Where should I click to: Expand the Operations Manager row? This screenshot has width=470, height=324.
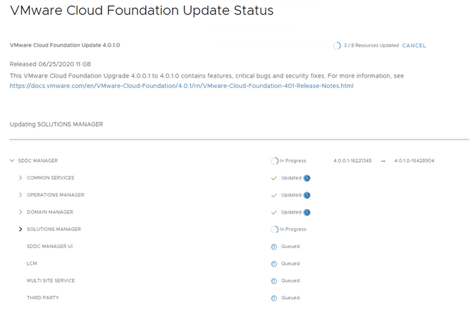tap(20, 195)
